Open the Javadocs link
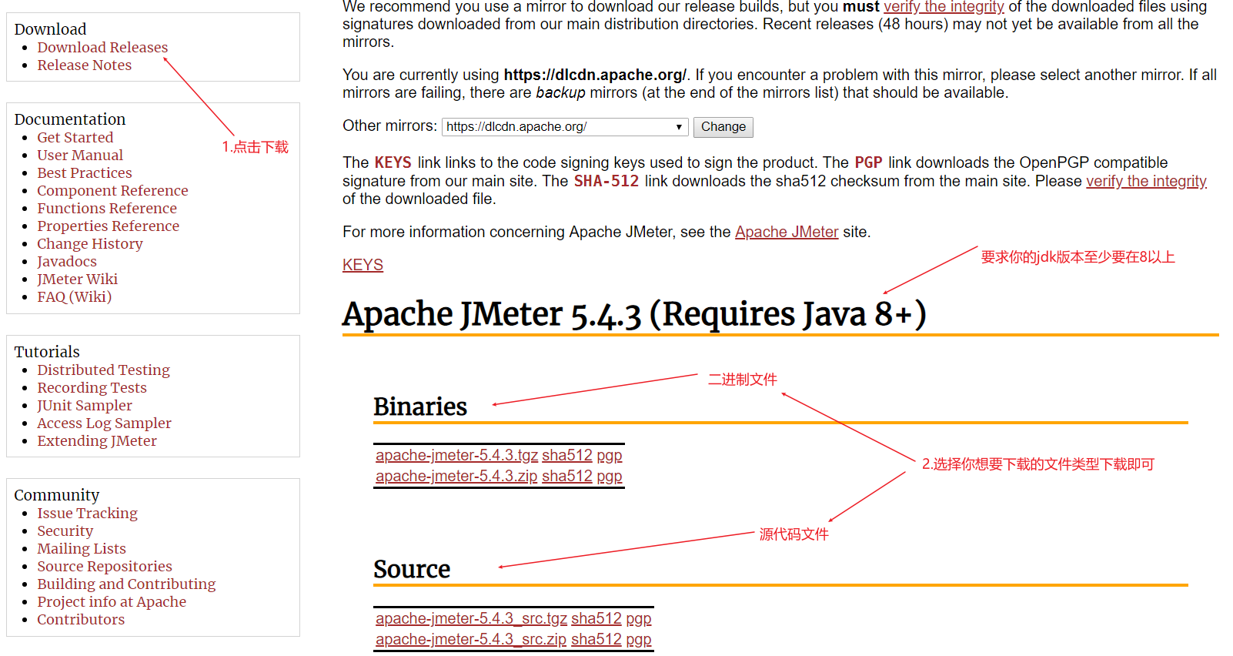This screenshot has width=1233, height=656. (67, 261)
